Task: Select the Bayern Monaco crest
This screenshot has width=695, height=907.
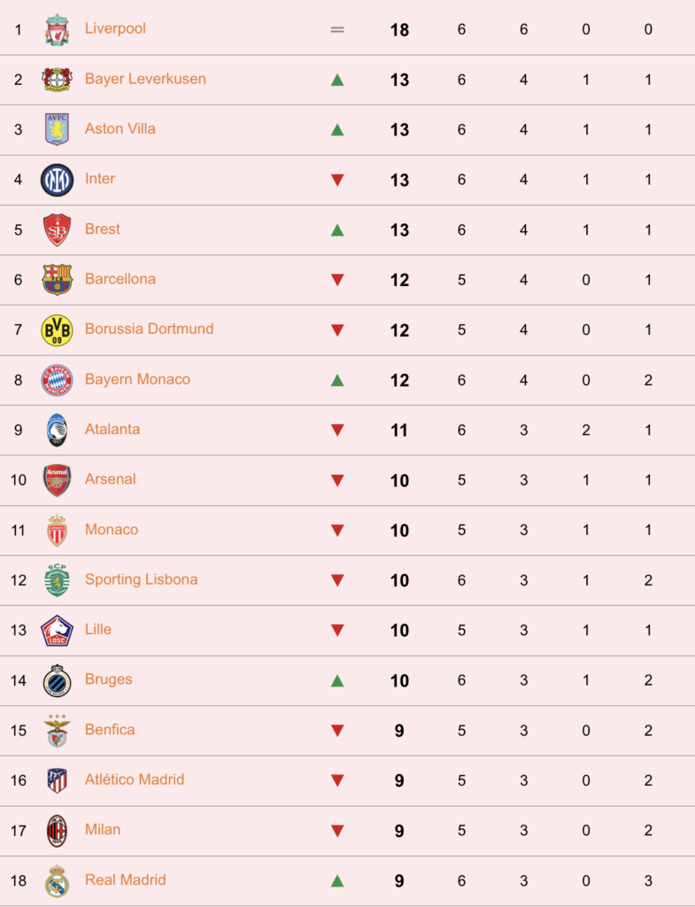Action: [58, 380]
